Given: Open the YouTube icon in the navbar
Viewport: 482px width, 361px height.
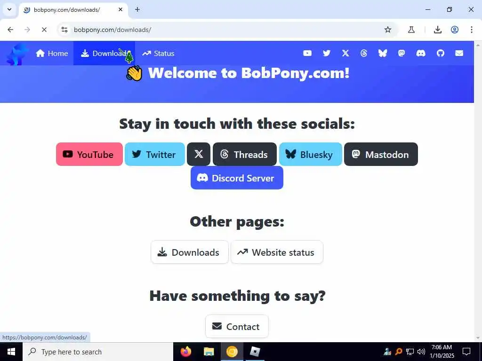Looking at the screenshot, I should point(307,54).
